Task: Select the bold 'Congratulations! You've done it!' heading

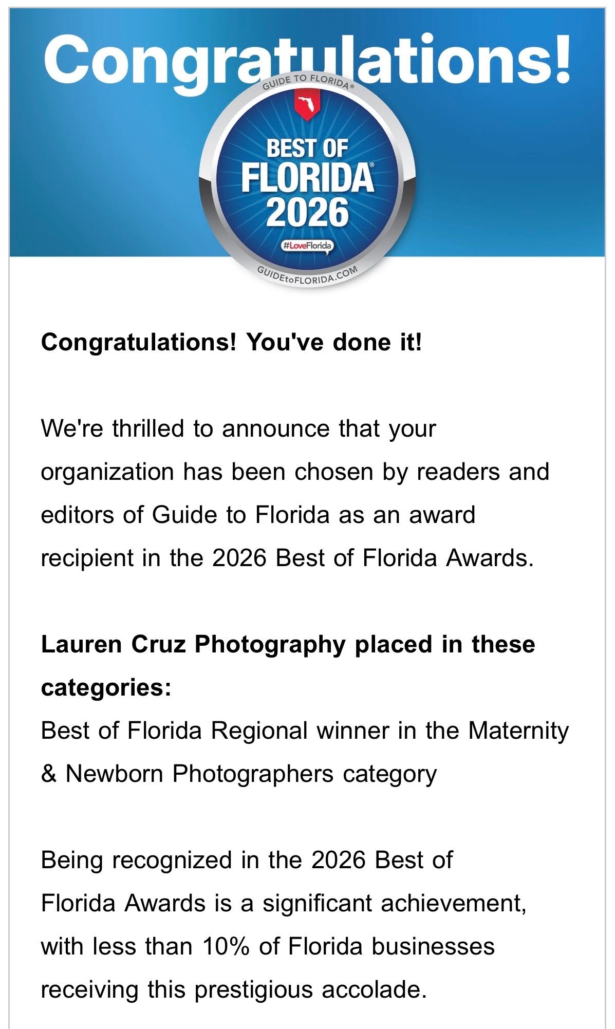Action: click(231, 342)
